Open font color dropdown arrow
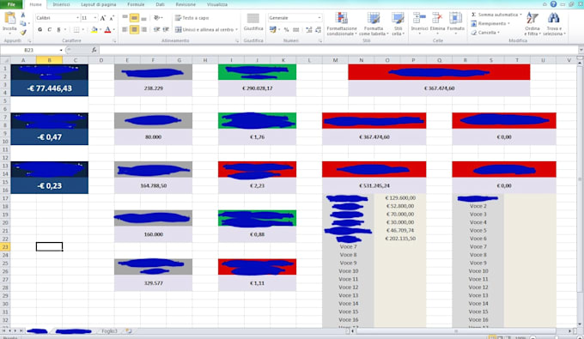 113,29
